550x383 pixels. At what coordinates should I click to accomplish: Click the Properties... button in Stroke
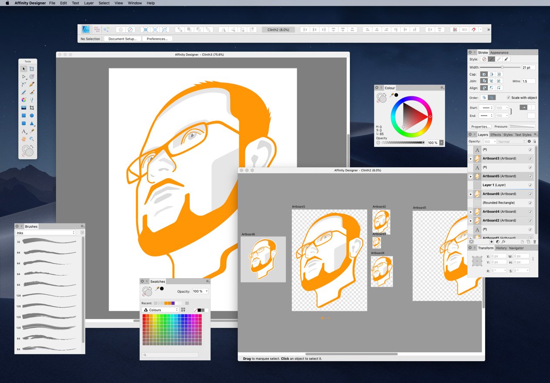(481, 127)
